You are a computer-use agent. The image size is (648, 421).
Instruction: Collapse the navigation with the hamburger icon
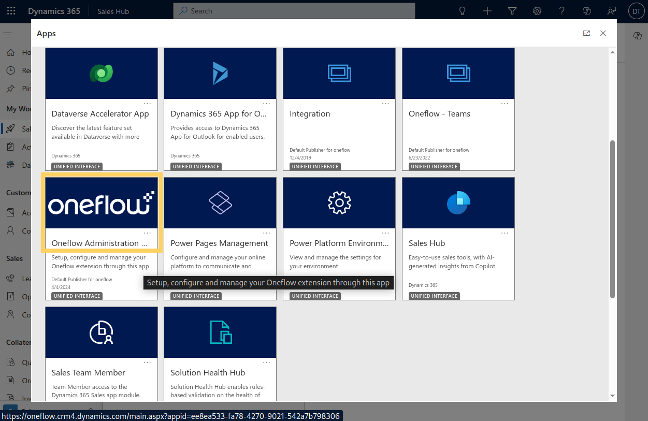tap(7, 35)
